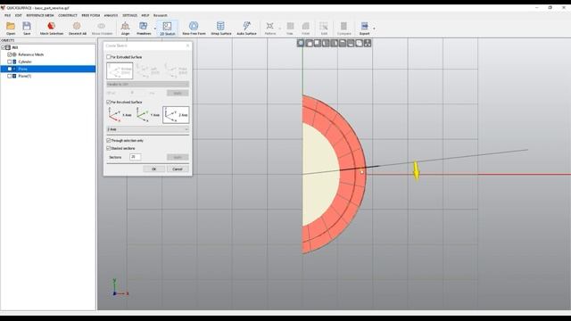Click the Pattern tool
Screen dimensions: 571x321
click(269, 29)
